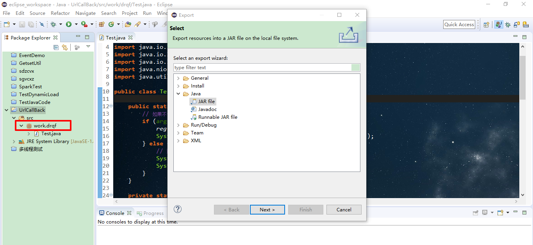Image resolution: width=533 pixels, height=245 pixels.
Task: Select the Test.java editor tab
Action: click(116, 38)
